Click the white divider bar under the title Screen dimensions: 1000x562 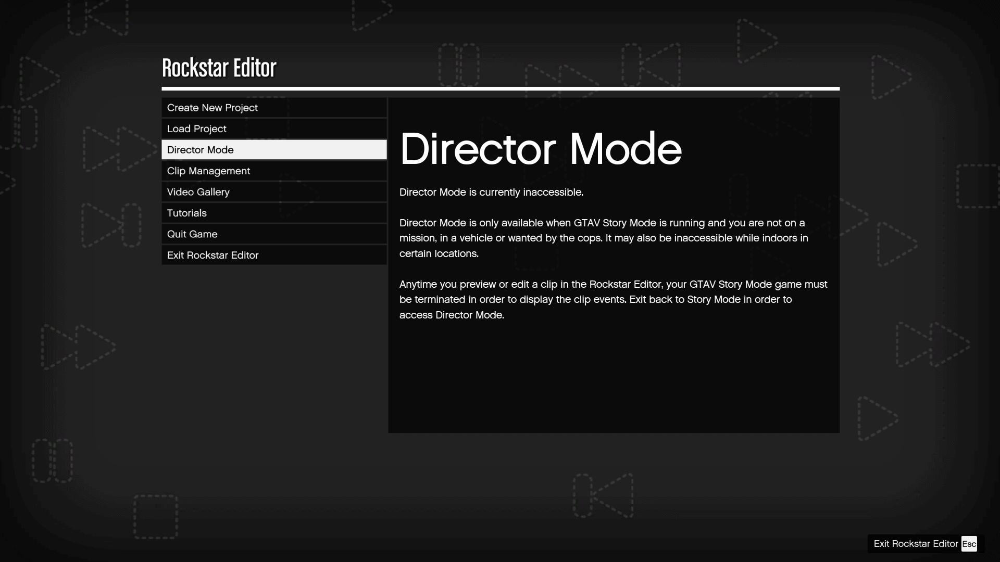tap(500, 88)
